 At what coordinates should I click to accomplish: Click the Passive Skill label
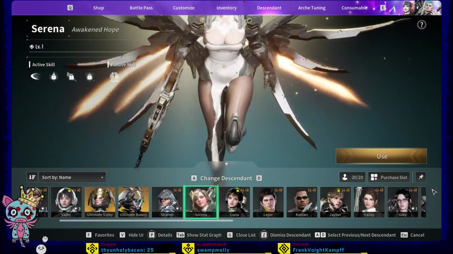tap(123, 65)
